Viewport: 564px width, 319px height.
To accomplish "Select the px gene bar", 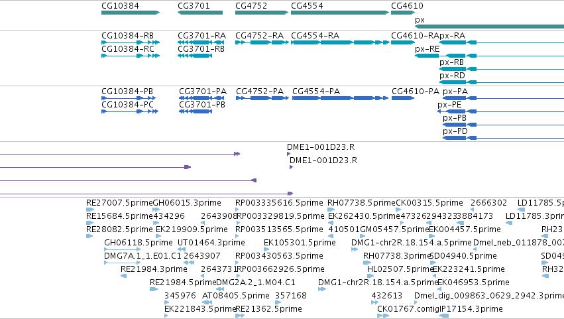I will pos(489,27).
